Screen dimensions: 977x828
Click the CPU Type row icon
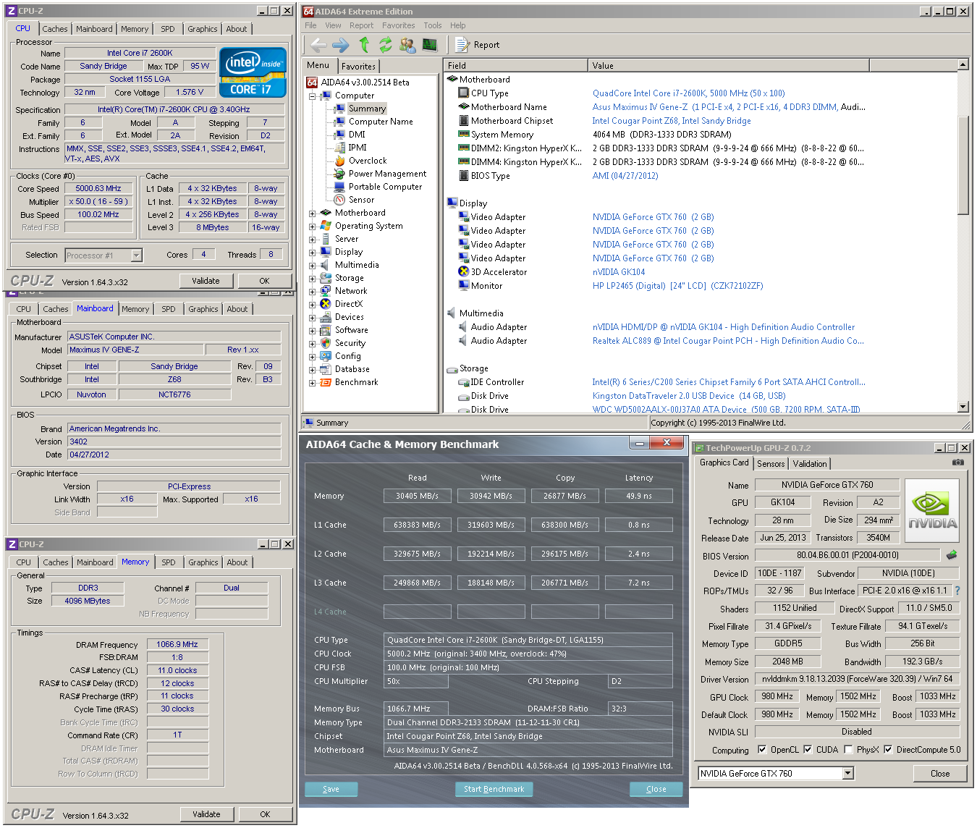(x=464, y=93)
